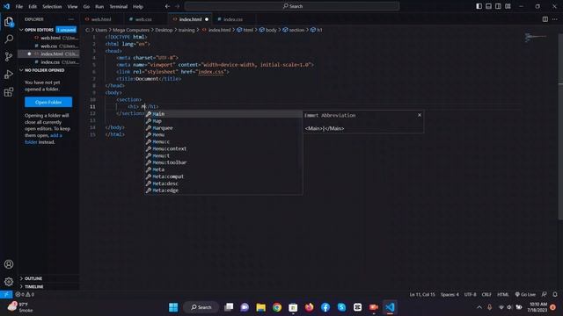
Task: Toggle secondary sidebar layout icon
Action: (498, 6)
